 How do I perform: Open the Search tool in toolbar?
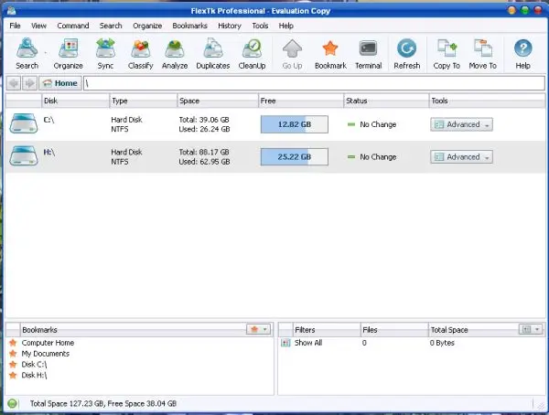click(27, 54)
